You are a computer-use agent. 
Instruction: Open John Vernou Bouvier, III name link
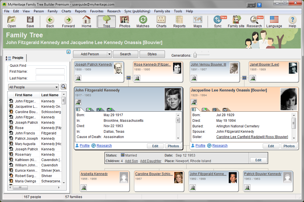tap(208, 65)
